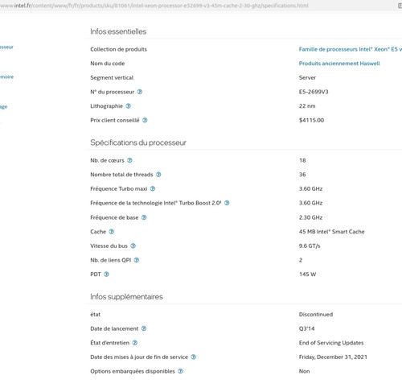Screen dimensions: 402x388
Task: Click the Segment vertical label
Action: (112, 78)
